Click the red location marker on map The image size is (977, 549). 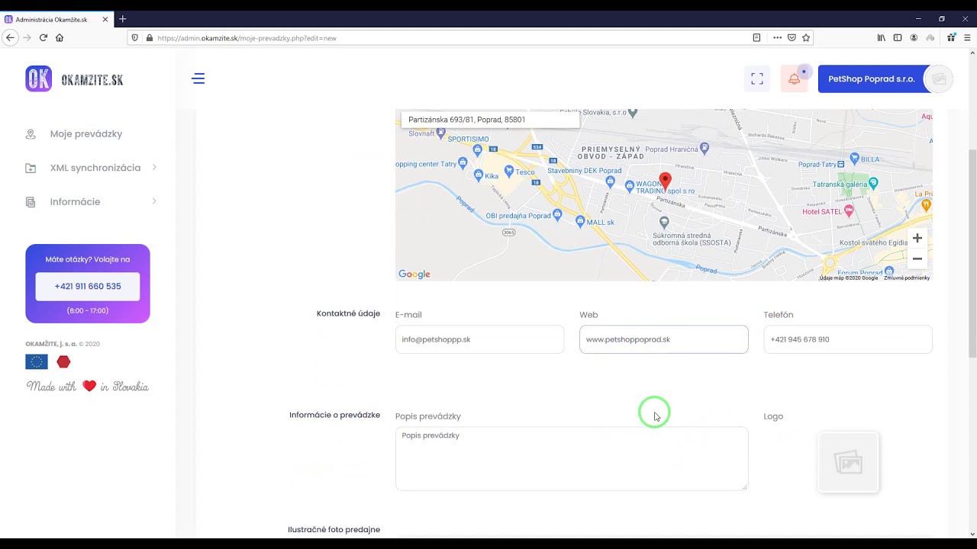[x=665, y=181]
